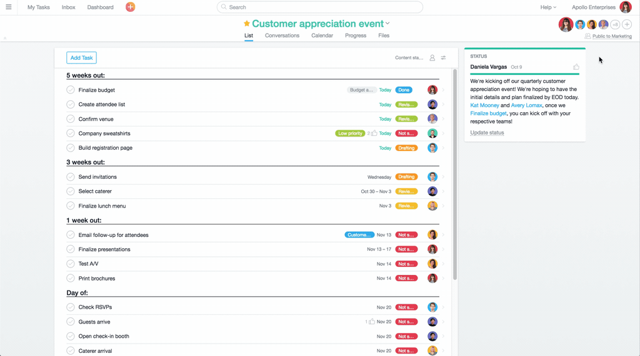
Task: Open Apollo Enterprises account menu
Action: (x=594, y=7)
